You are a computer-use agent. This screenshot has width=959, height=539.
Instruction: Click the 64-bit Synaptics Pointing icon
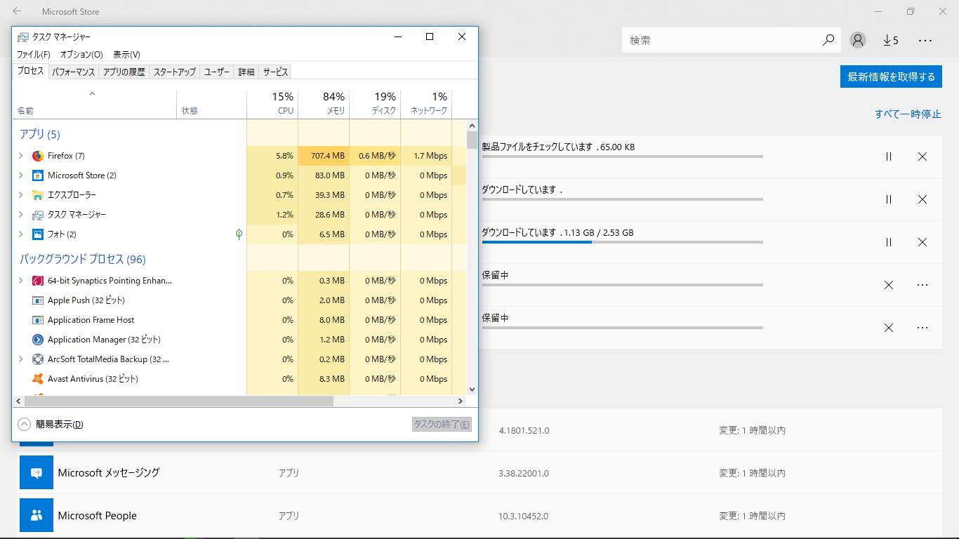click(x=38, y=281)
